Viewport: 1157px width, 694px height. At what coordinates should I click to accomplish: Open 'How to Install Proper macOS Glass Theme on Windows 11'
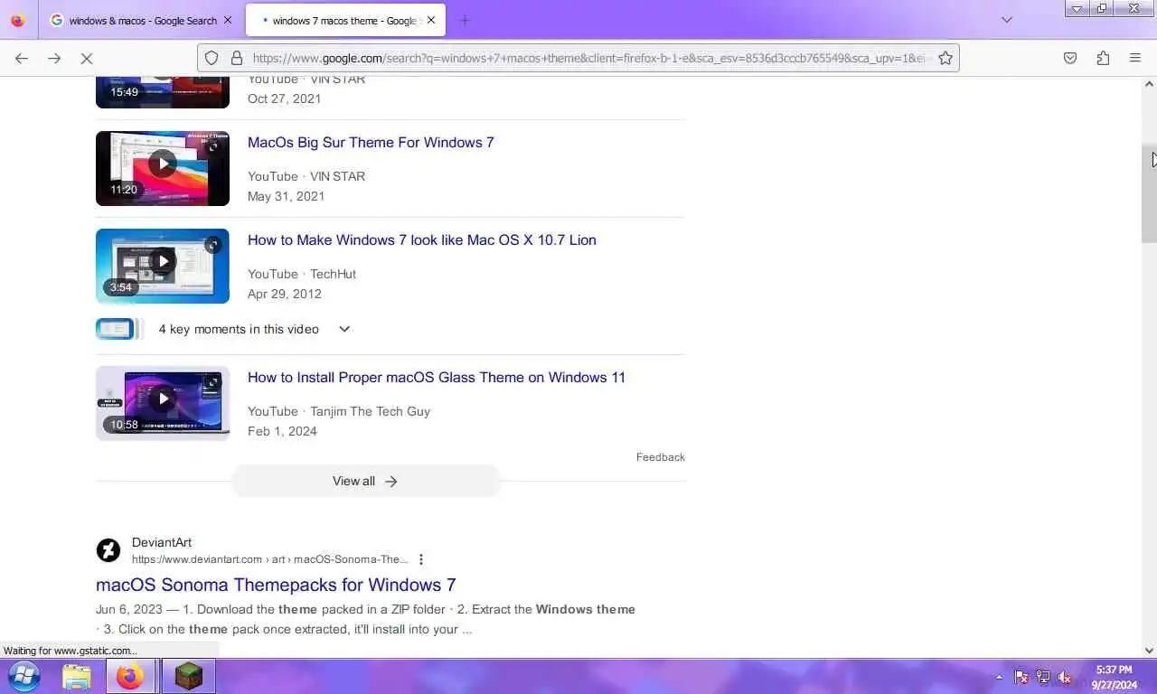(x=437, y=377)
